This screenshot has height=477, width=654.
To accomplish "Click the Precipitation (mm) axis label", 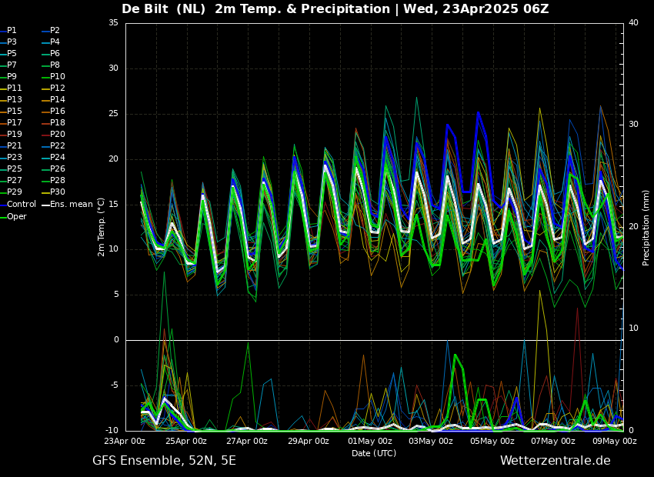I will coord(646,228).
